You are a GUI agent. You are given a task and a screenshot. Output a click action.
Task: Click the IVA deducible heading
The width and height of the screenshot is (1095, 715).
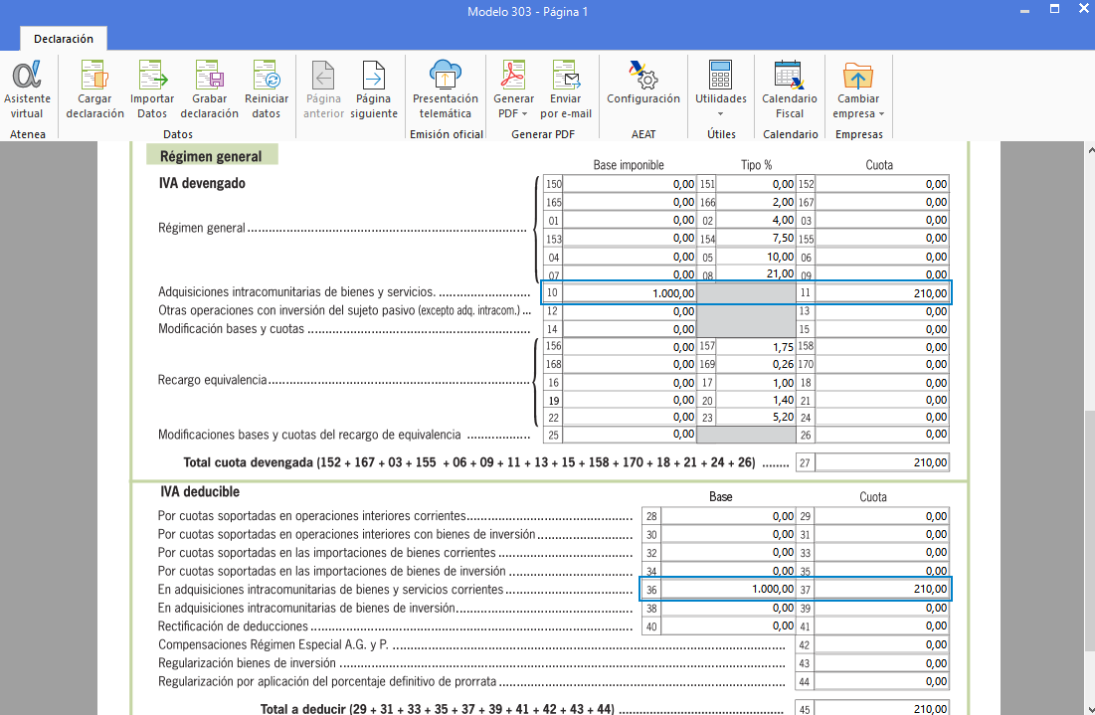coord(200,491)
